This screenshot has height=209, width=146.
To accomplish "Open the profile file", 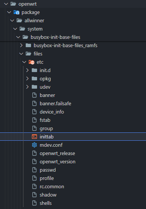I will tap(47, 178).
